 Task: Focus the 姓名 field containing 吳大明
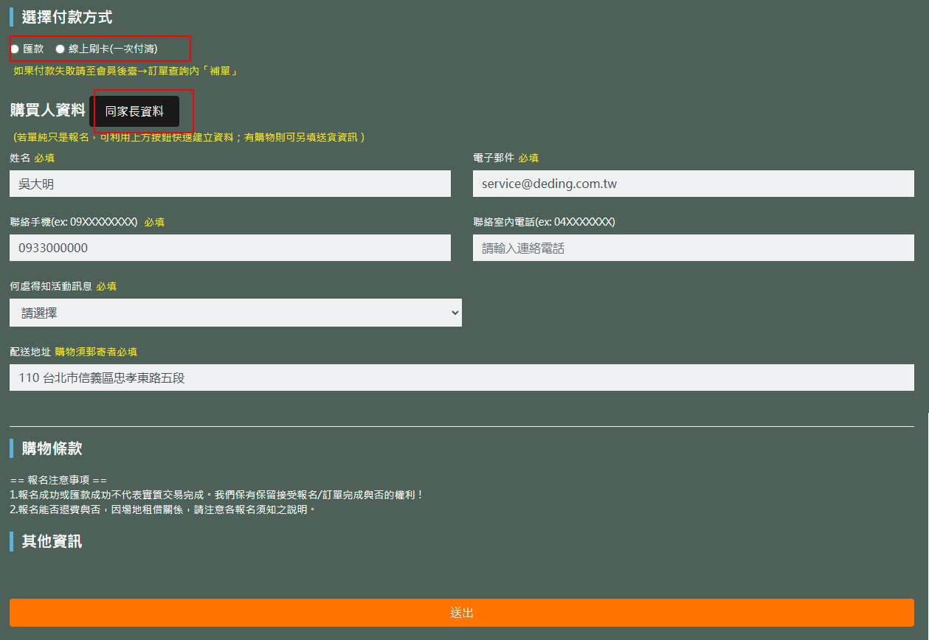point(229,184)
